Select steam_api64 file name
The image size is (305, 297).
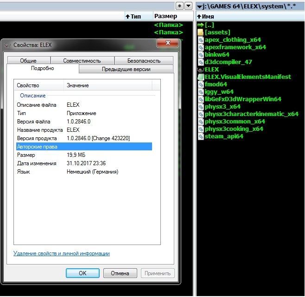point(224,136)
